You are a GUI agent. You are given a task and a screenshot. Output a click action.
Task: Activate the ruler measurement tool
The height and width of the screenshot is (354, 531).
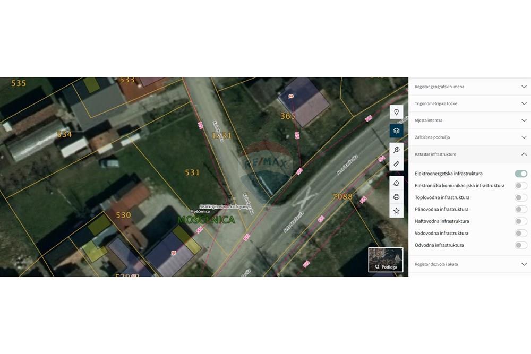[396, 164]
